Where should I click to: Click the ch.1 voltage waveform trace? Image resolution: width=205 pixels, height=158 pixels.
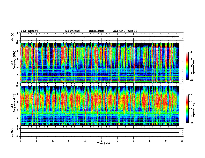click(x=100, y=37)
